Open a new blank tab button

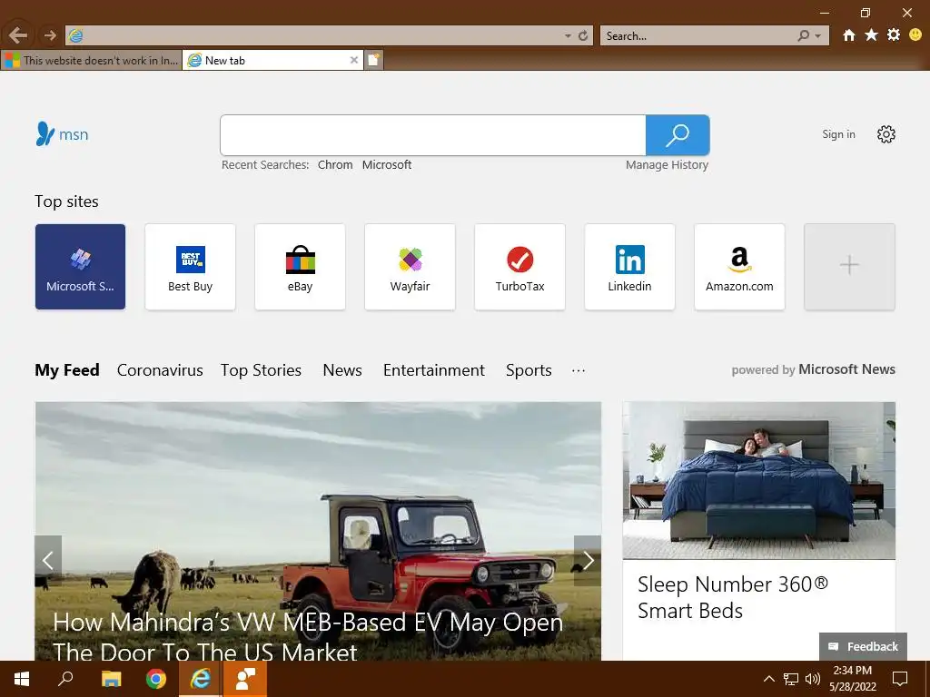(373, 60)
